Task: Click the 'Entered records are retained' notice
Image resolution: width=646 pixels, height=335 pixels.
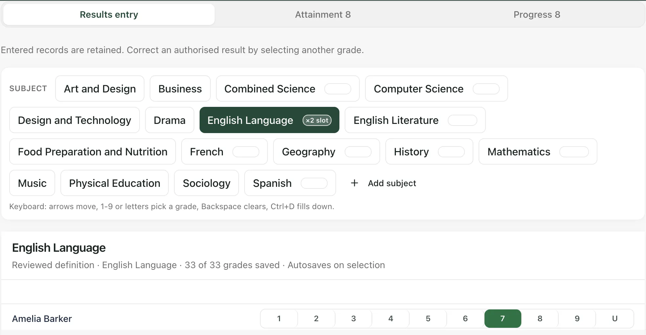Action: [182, 50]
